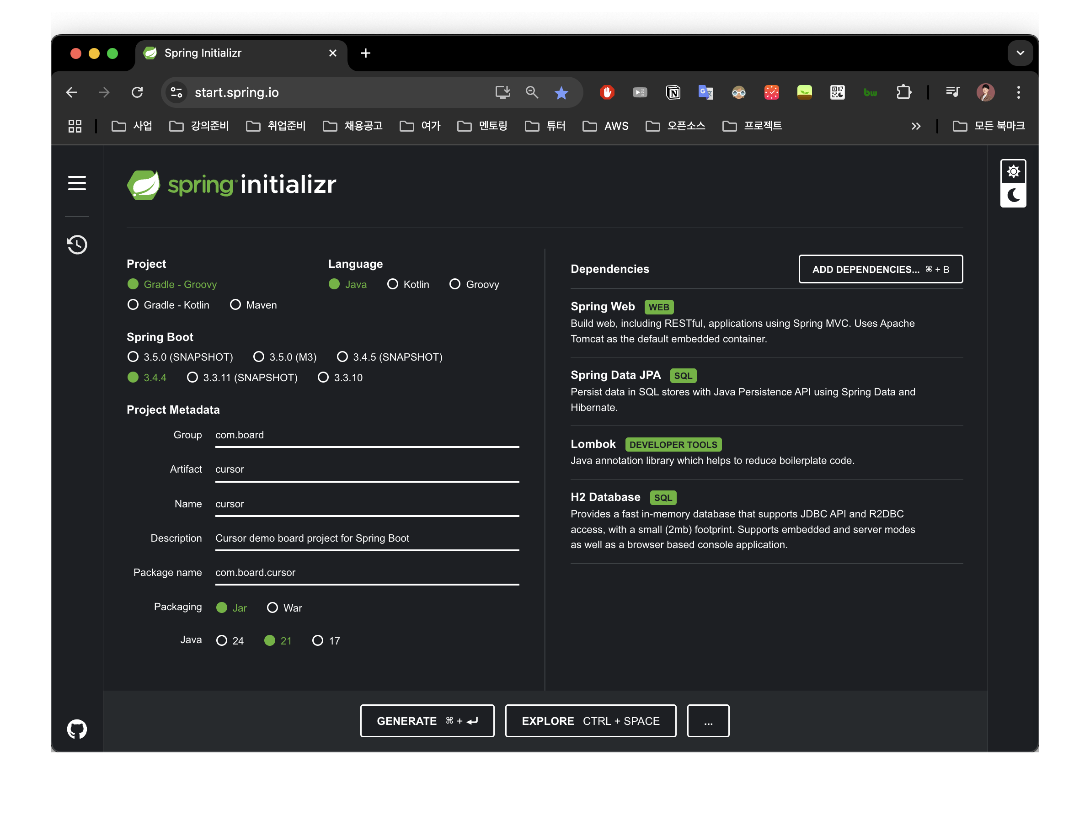Open the hamburger menu in the sidebar
Image resolution: width=1090 pixels, height=820 pixels.
pos(77,183)
